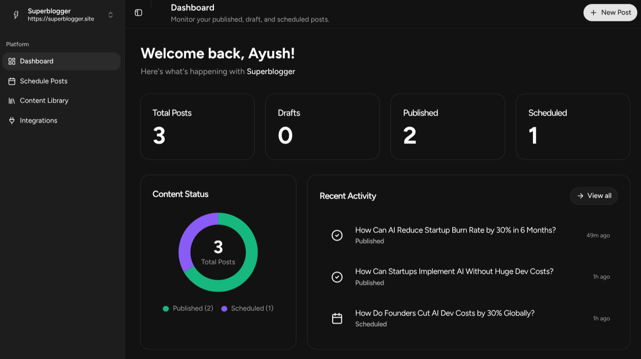Open "How Can AI Reduce Startup Burn Rate" post

point(455,230)
